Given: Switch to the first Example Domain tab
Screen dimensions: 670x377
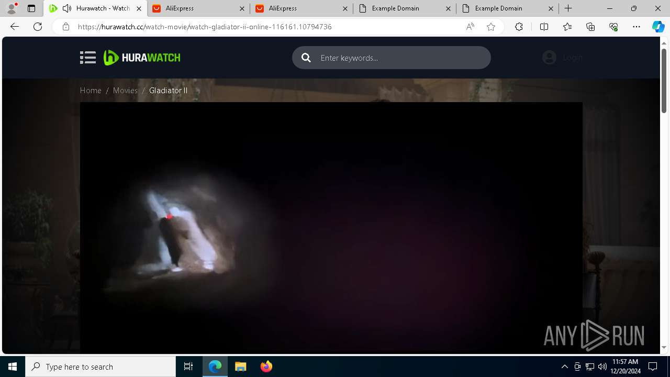Looking at the screenshot, I should [x=404, y=8].
